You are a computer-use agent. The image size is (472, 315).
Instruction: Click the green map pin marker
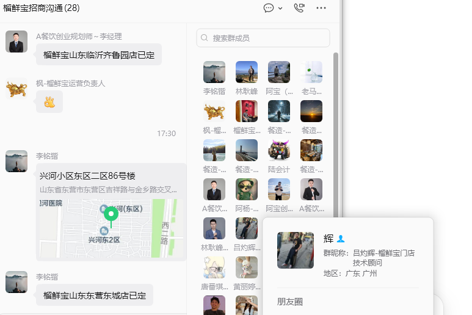(x=111, y=217)
